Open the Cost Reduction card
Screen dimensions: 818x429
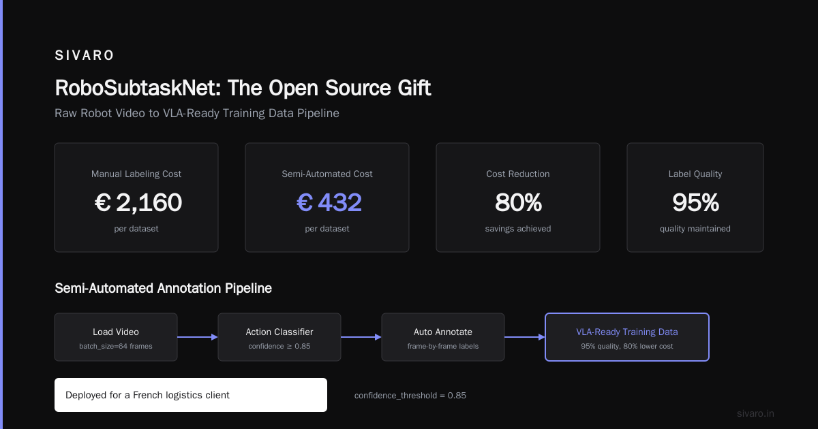click(x=518, y=197)
